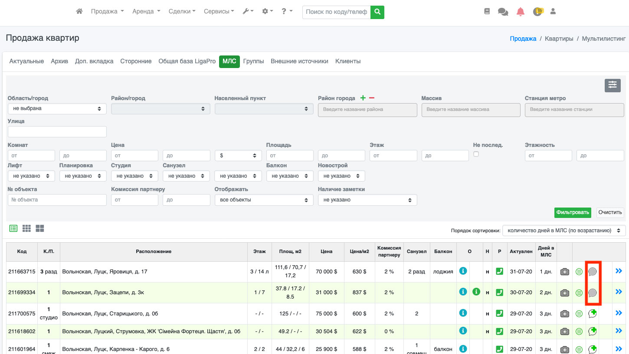
Task: Open the 'Область/город' dropdown
Action: click(57, 109)
